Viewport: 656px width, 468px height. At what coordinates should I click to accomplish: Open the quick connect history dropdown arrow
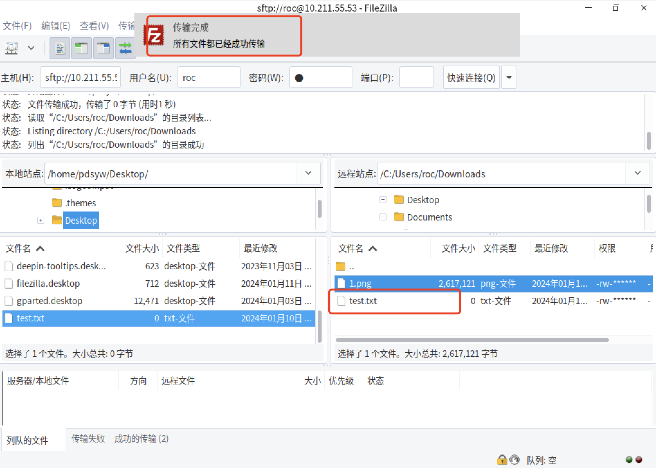[x=509, y=77]
